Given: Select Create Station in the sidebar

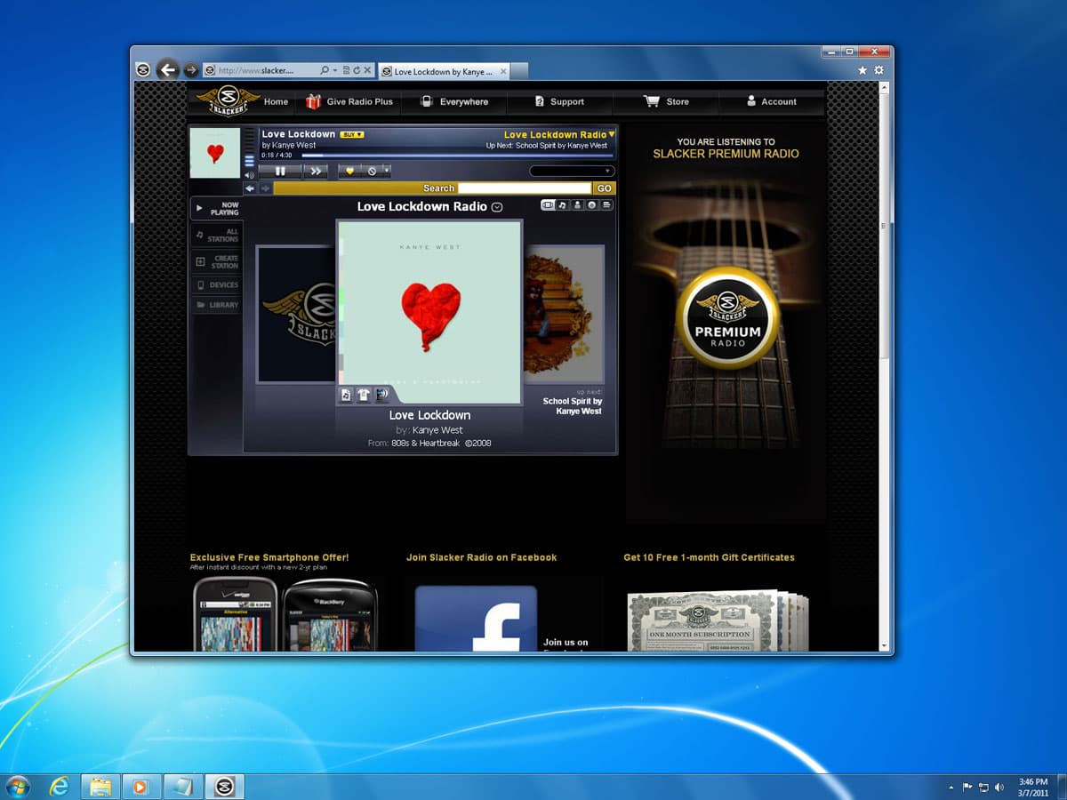Looking at the screenshot, I should pyautogui.click(x=216, y=262).
